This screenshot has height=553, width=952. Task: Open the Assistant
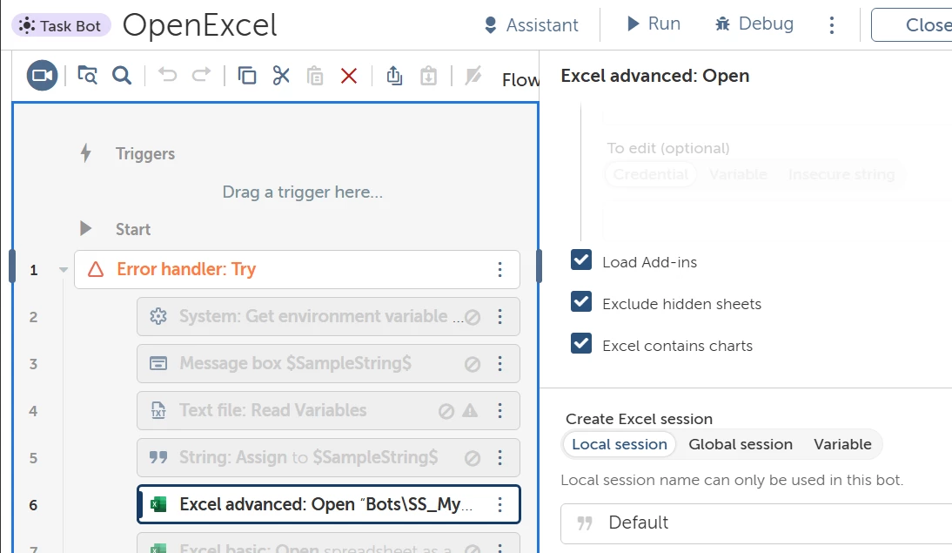[531, 25]
